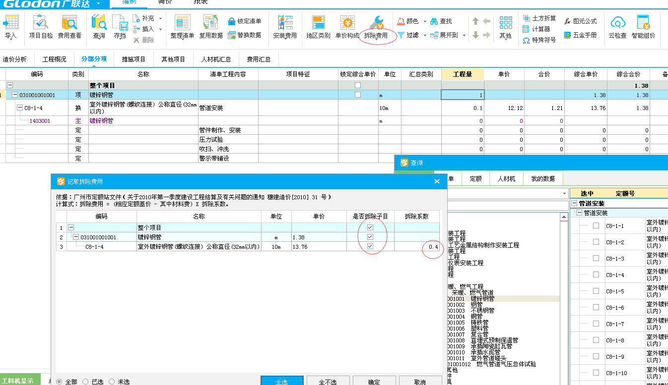Open the 补充 dropdown arrow
The height and width of the screenshot is (385, 668).
click(160, 18)
